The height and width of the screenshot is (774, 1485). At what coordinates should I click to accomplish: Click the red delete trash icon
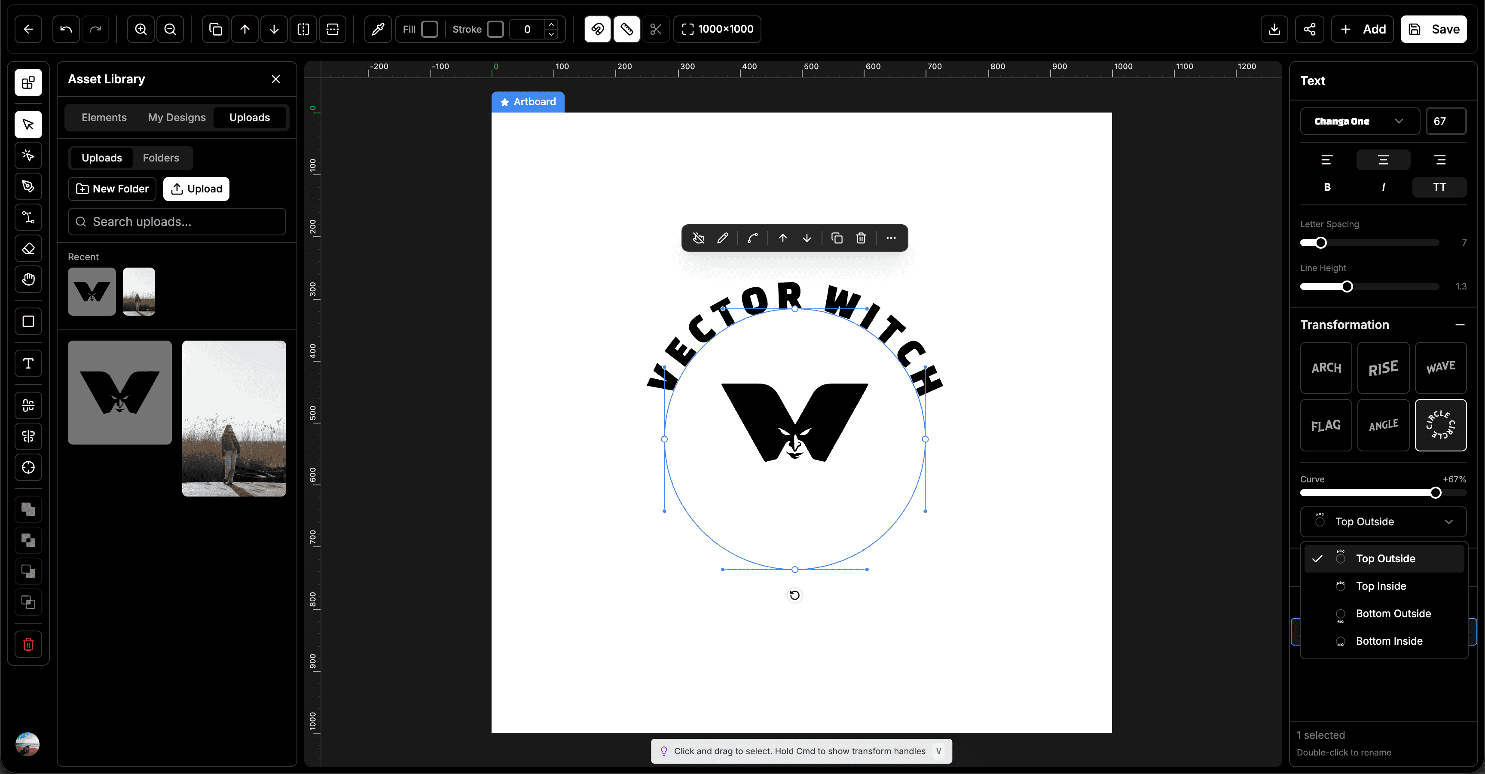28,644
